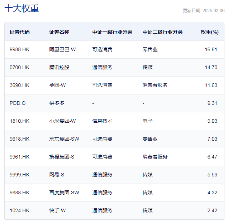Click 可选消费 in the 阿里巴巴-W row

tap(102, 49)
